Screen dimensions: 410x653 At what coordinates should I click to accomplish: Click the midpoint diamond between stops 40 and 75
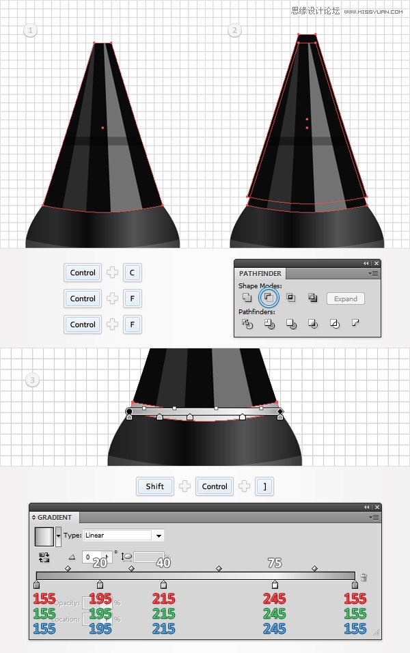219,568
